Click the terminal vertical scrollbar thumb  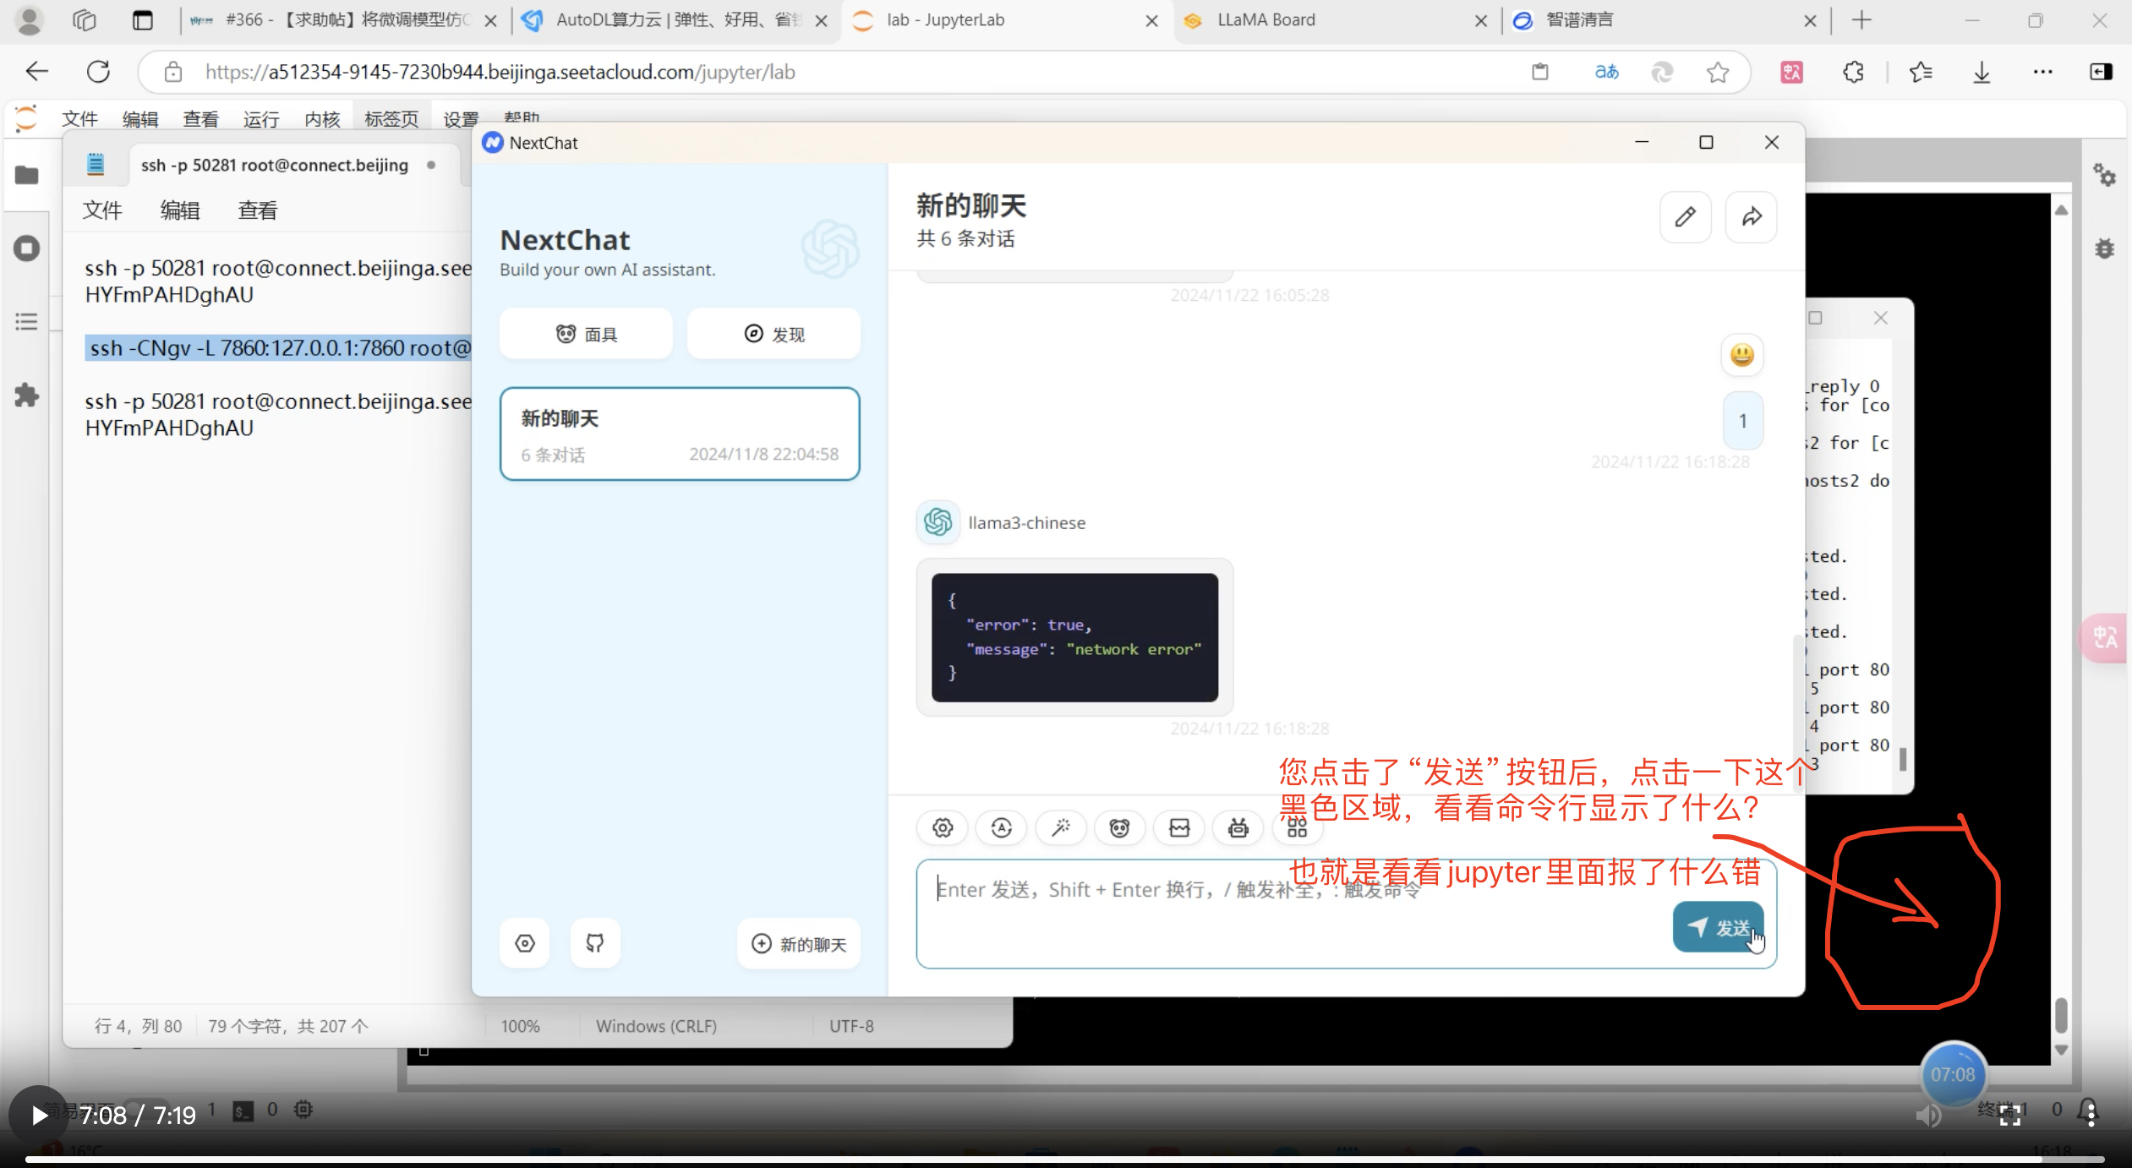pos(2061,1016)
